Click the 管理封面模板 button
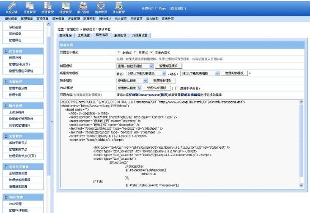Screen dimensions: 310x213 pos(168,66)
